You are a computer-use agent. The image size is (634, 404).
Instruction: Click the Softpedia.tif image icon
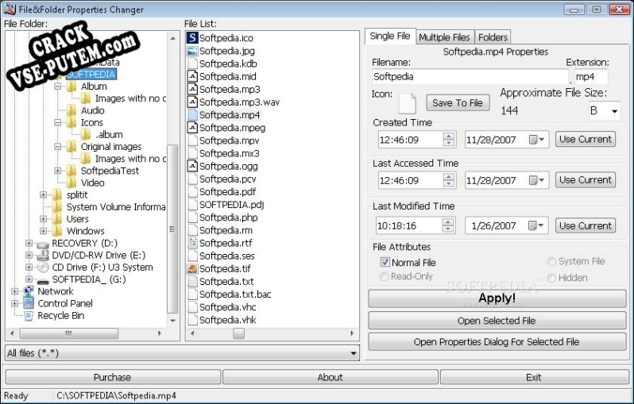[192, 268]
